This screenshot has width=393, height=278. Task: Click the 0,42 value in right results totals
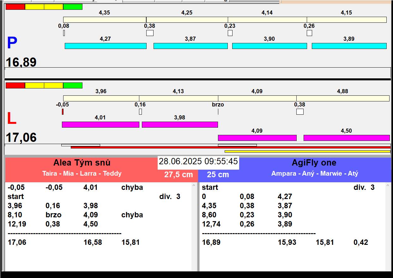pyautogui.click(x=361, y=243)
